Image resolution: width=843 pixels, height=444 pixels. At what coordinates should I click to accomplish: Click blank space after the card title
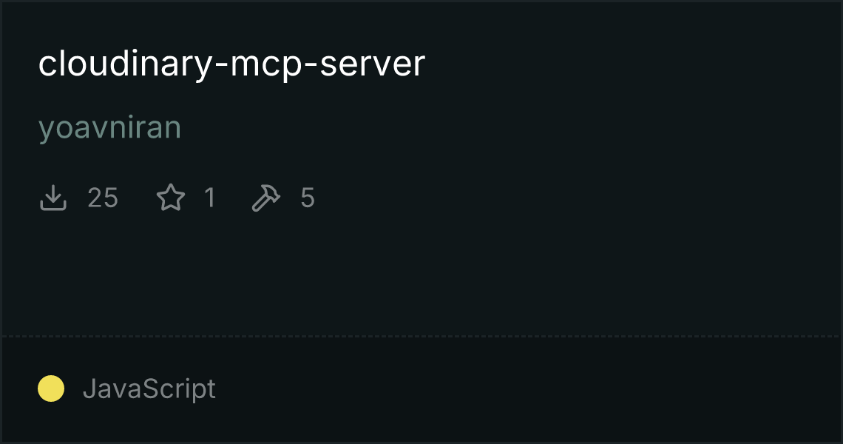point(629,64)
